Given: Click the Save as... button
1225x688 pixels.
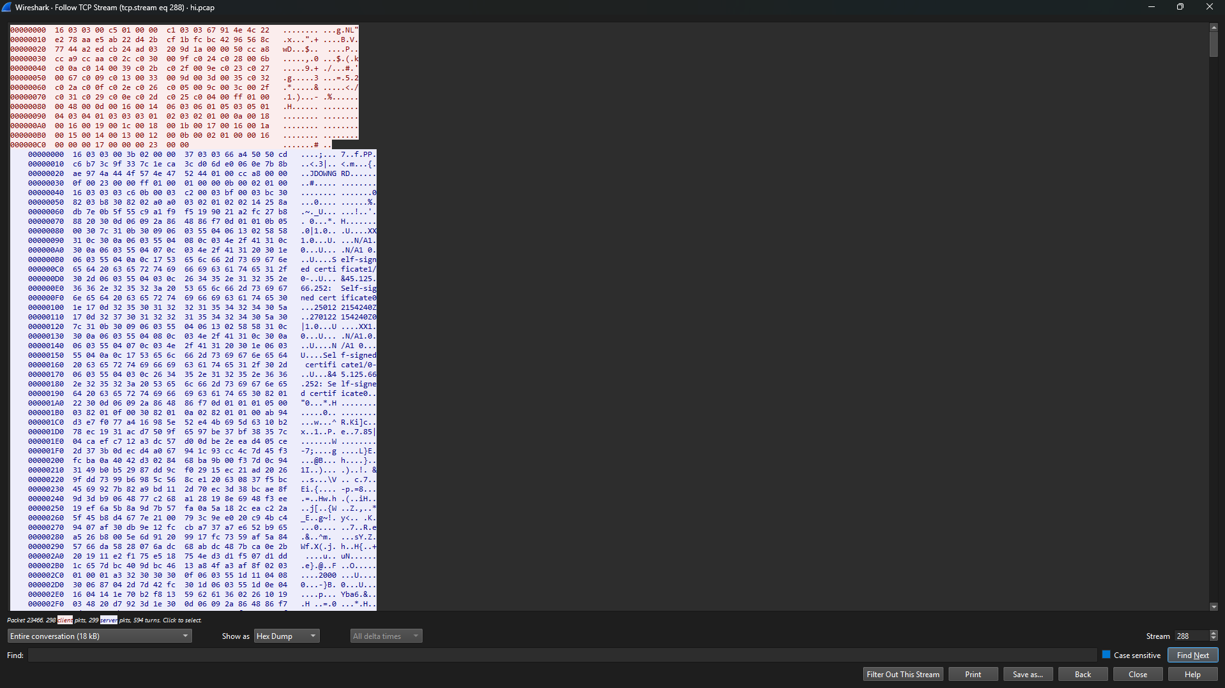Looking at the screenshot, I should click(x=1028, y=674).
